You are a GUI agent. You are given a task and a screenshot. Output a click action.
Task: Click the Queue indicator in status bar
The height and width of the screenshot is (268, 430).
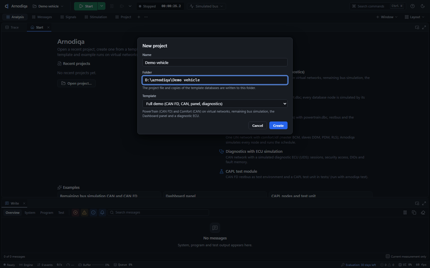(123, 265)
